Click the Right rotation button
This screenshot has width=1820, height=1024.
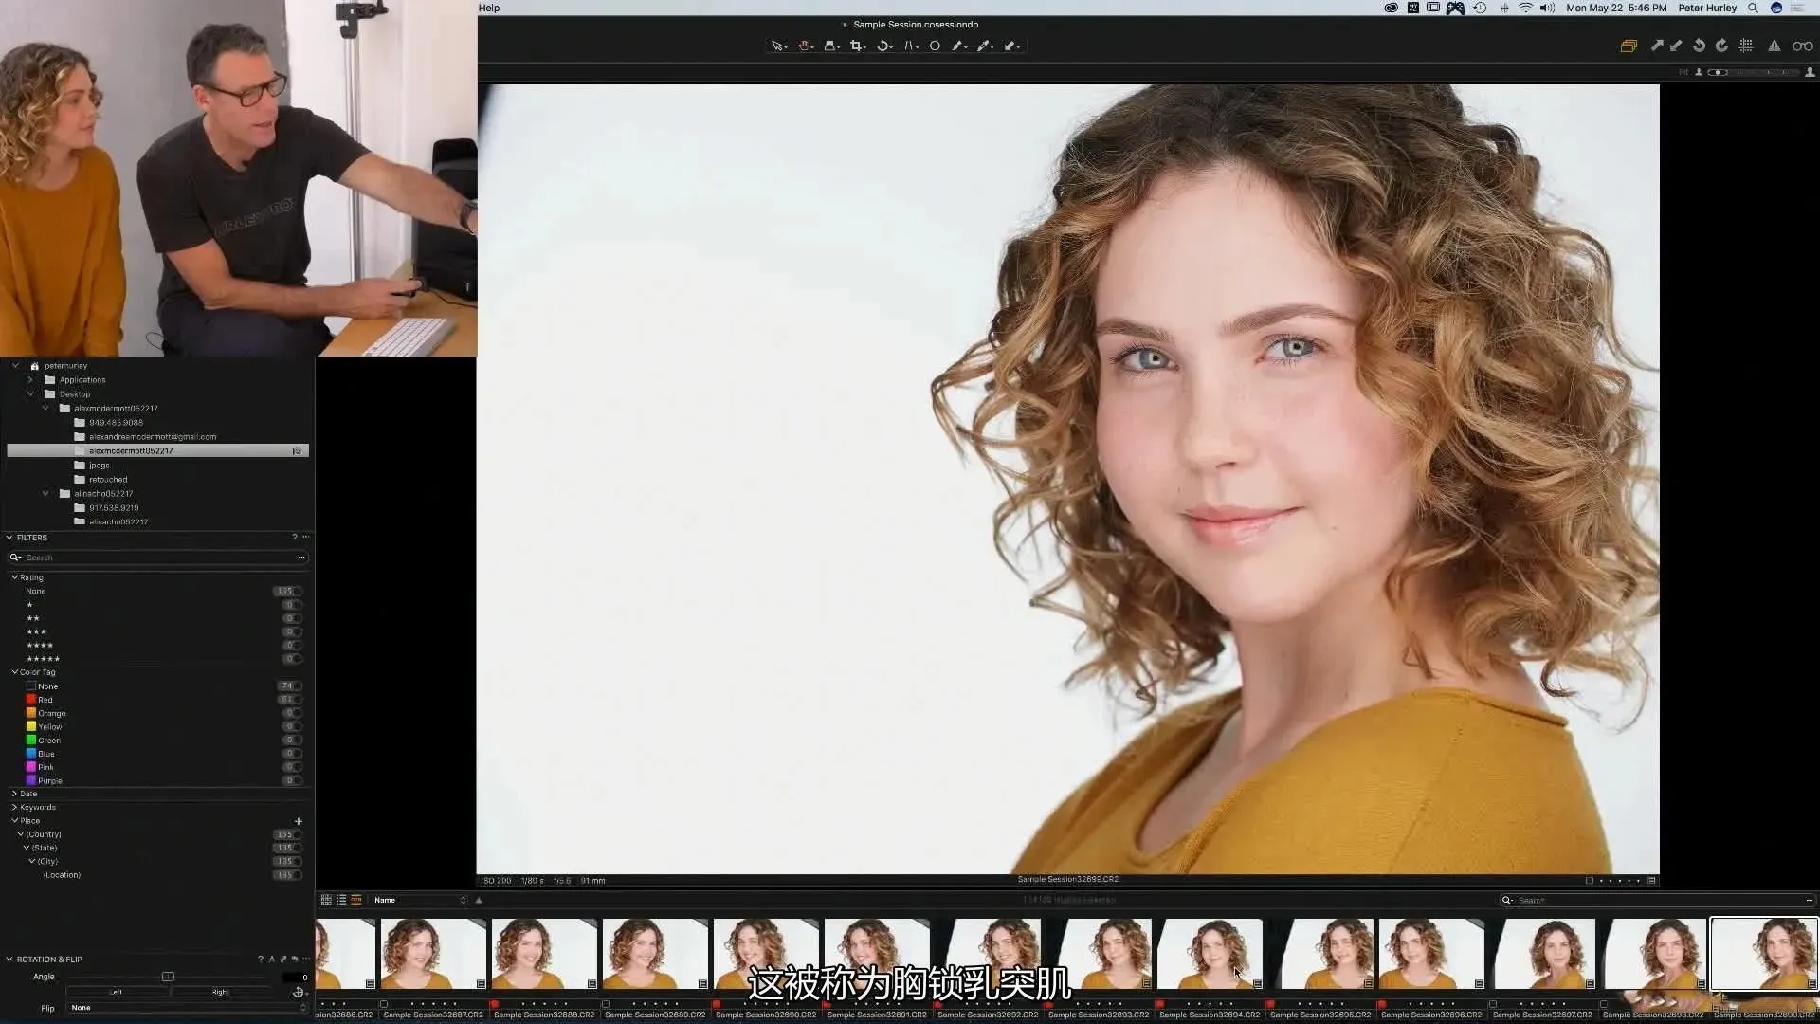click(x=220, y=992)
